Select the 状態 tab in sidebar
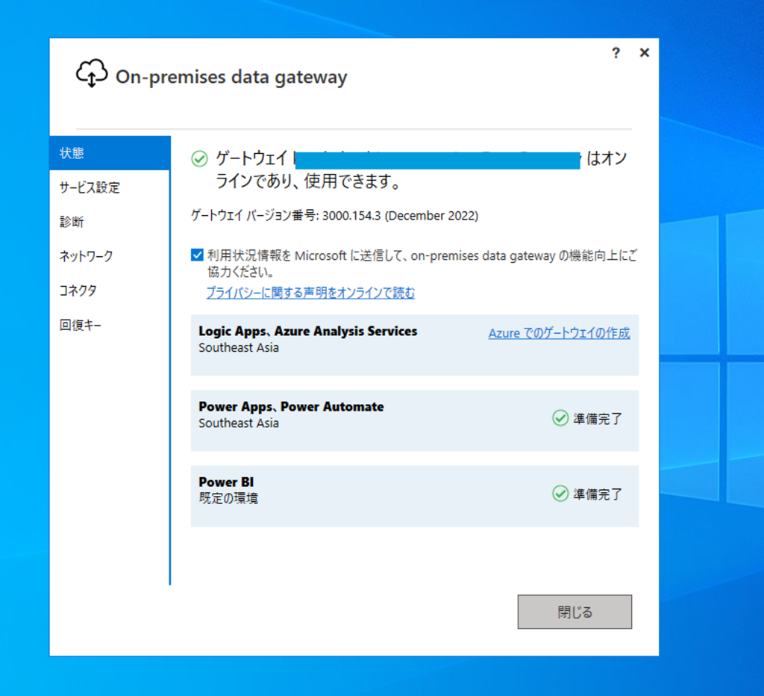Viewport: 764px width, 696px height. pos(110,153)
